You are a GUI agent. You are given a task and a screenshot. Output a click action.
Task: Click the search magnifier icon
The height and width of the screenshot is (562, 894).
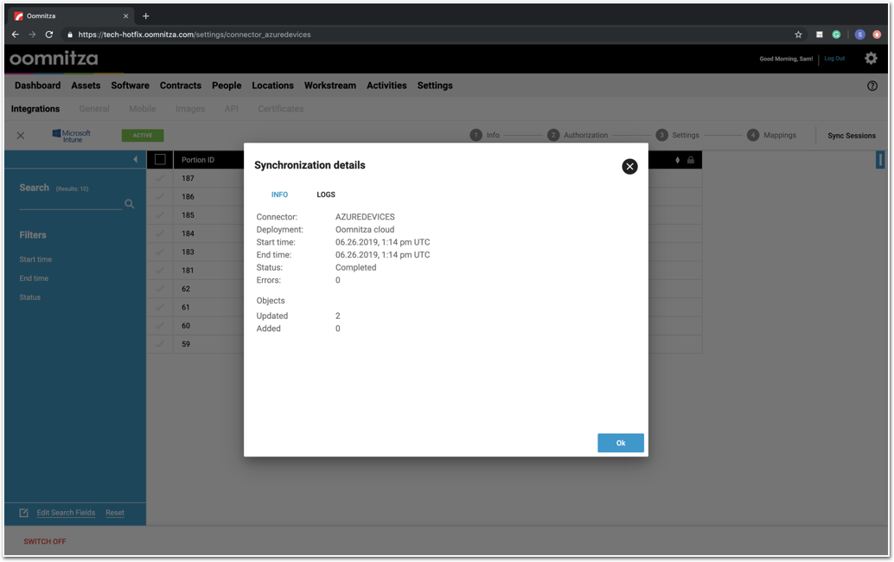pos(130,204)
